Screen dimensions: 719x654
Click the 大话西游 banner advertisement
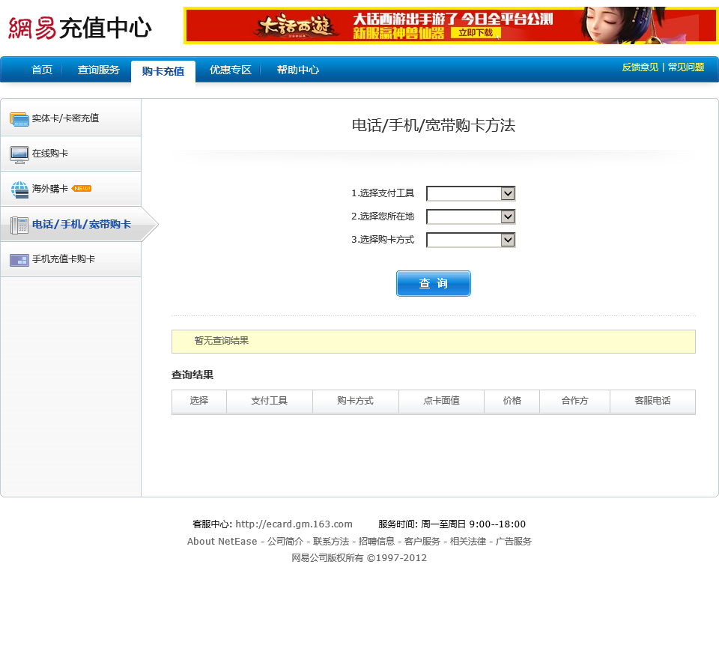(451, 25)
